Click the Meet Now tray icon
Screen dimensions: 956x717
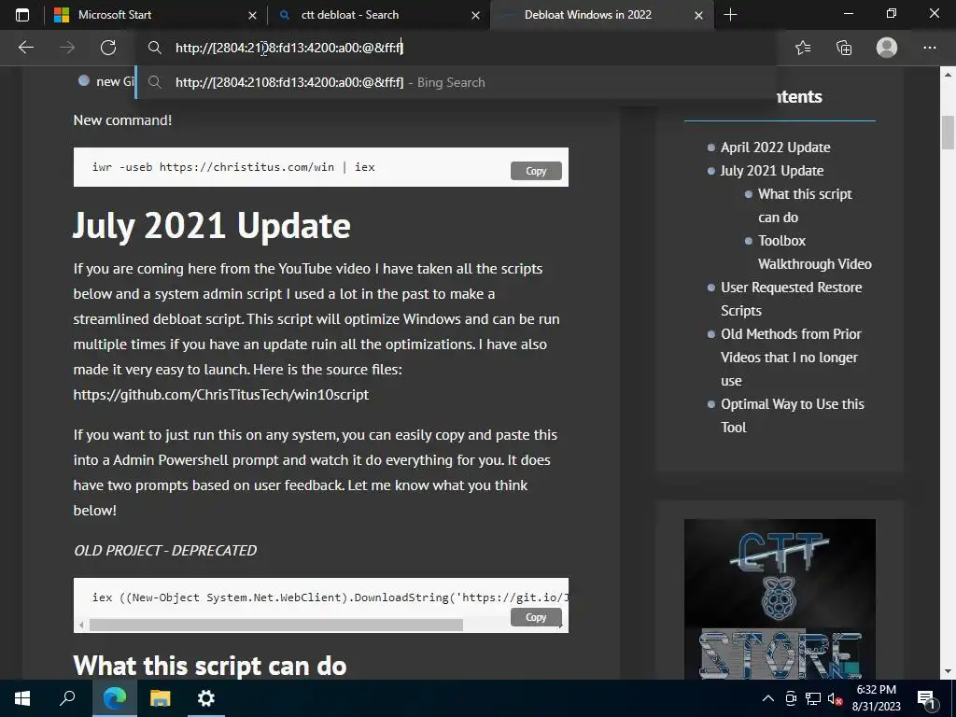pyautogui.click(x=791, y=698)
